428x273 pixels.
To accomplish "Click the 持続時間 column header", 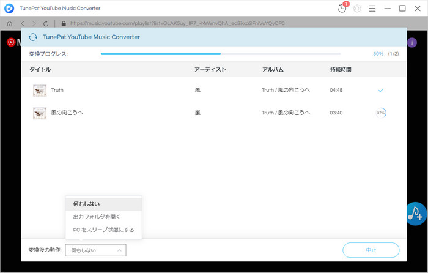I will [341, 69].
